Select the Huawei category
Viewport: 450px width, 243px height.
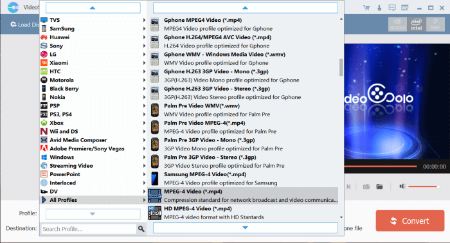pyautogui.click(x=93, y=37)
